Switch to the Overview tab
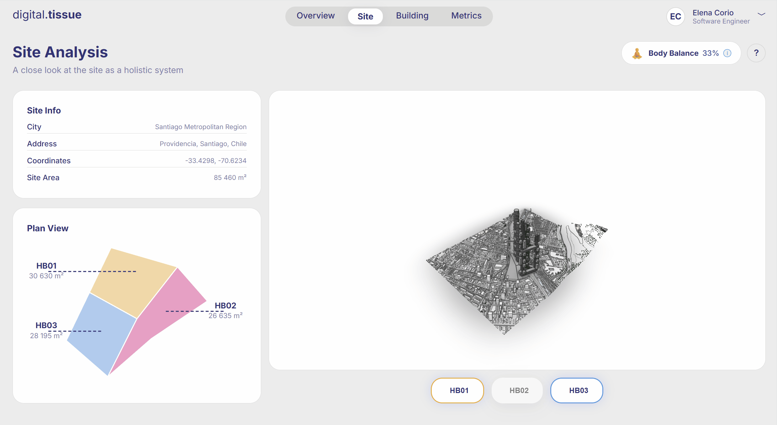 point(315,16)
